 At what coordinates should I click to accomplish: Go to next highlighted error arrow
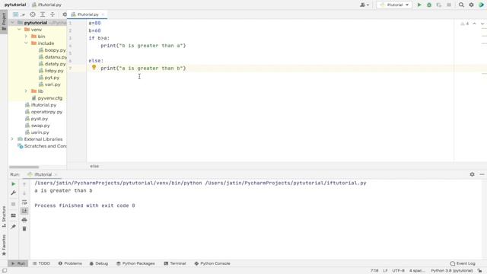[482, 24]
